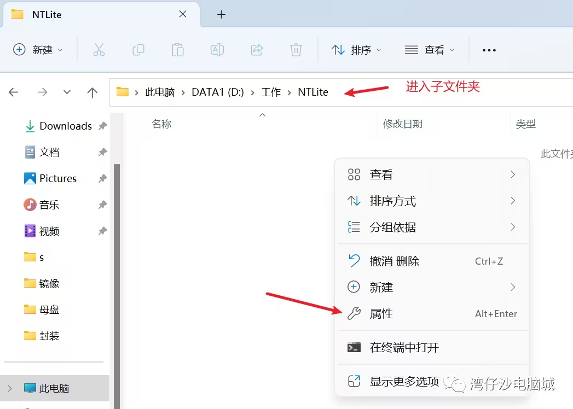Click the Share icon in the toolbar

[x=256, y=50]
